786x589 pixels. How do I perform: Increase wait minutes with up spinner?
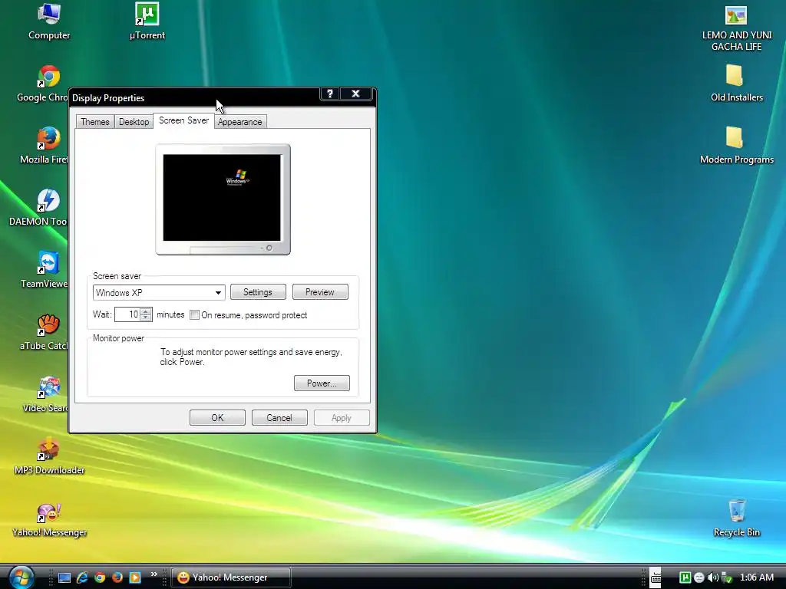click(x=146, y=311)
